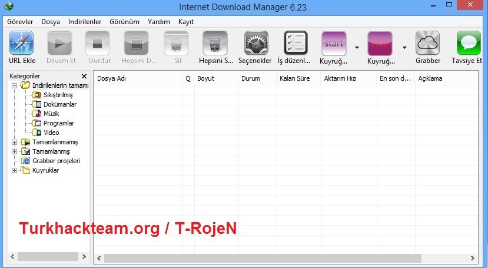Open Seçenekler gear settings icon

click(256, 43)
